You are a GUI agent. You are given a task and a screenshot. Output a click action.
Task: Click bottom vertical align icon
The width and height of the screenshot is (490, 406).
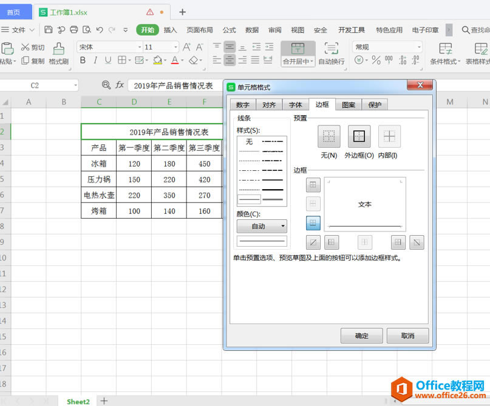coord(242,47)
